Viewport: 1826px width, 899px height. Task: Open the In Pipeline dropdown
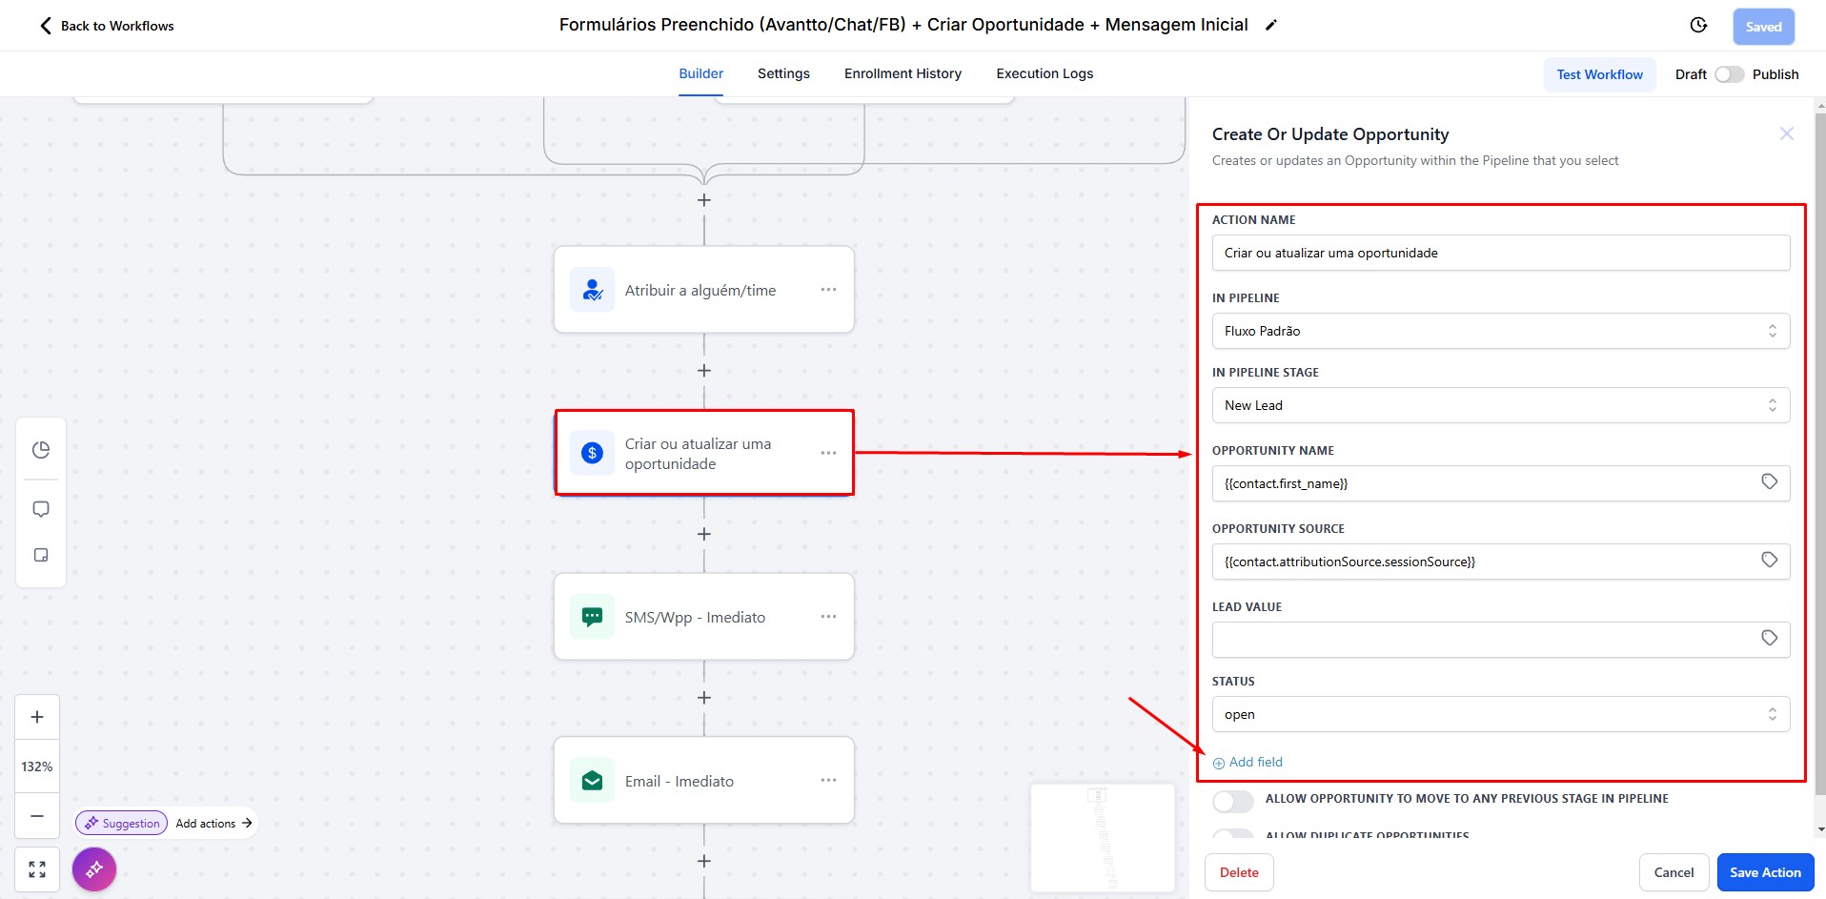tap(1500, 331)
